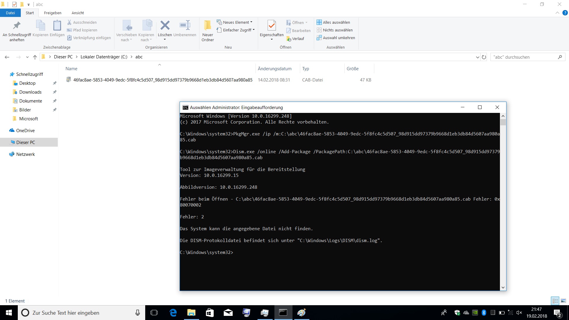Expand address bar history dropdown
The width and height of the screenshot is (569, 320).
(477, 57)
